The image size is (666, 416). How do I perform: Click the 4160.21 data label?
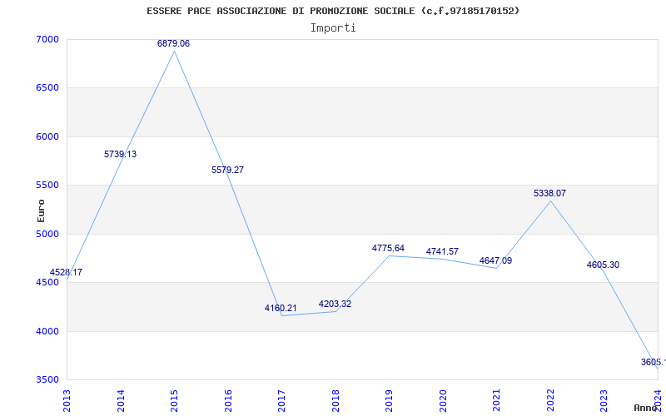coord(281,308)
